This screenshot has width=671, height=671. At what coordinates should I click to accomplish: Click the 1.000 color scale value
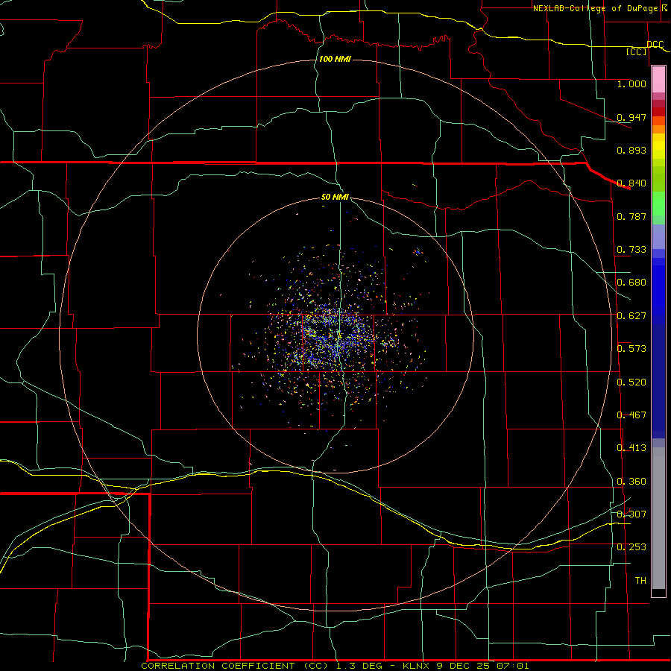click(x=631, y=84)
